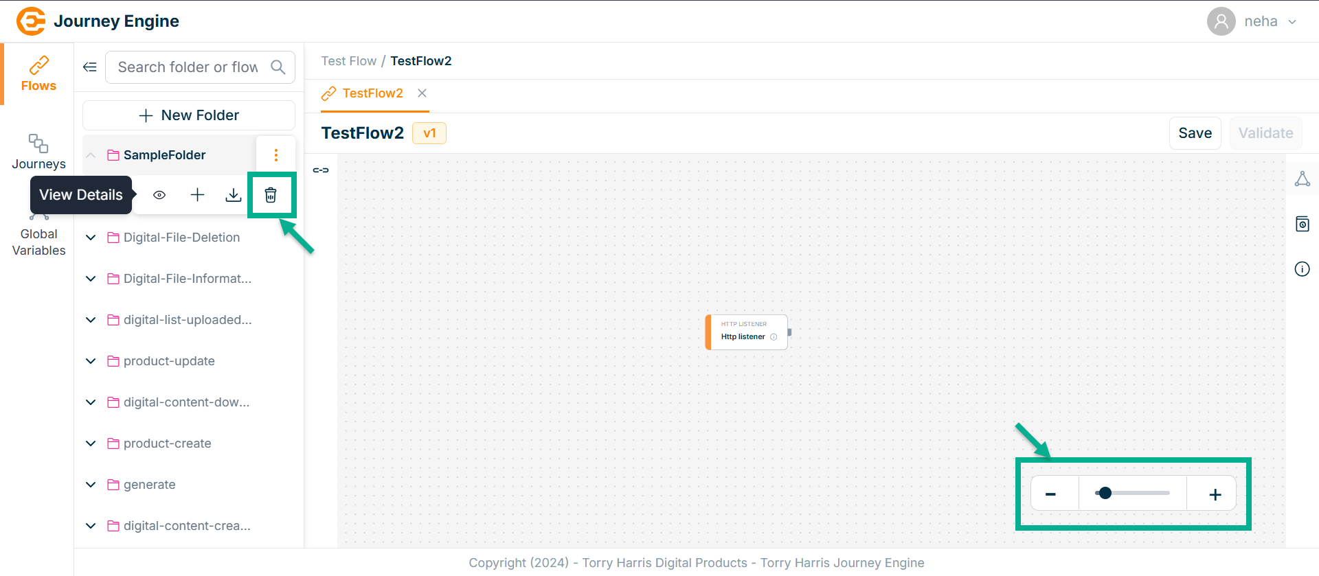1319x576 pixels.
Task: Click the zoom out minus button
Action: pyautogui.click(x=1050, y=494)
